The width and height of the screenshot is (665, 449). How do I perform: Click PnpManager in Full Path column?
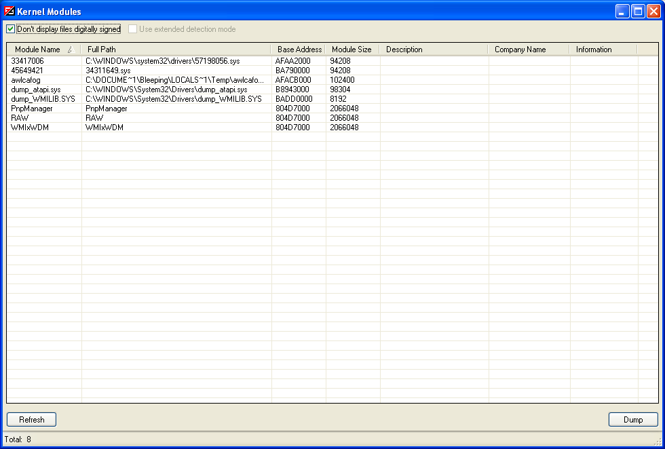click(x=107, y=109)
